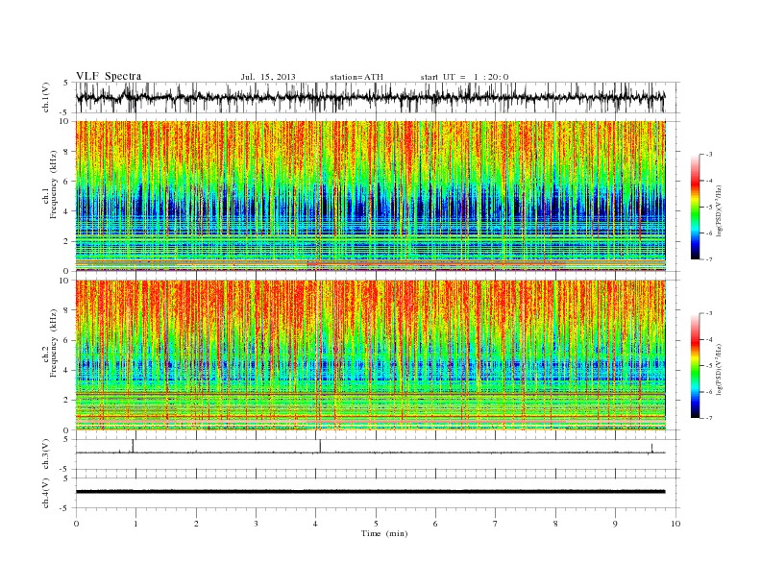The height and width of the screenshot is (588, 761).
Task: Click the ch.3 voltage spike near 4 minutes
Action: (320, 446)
